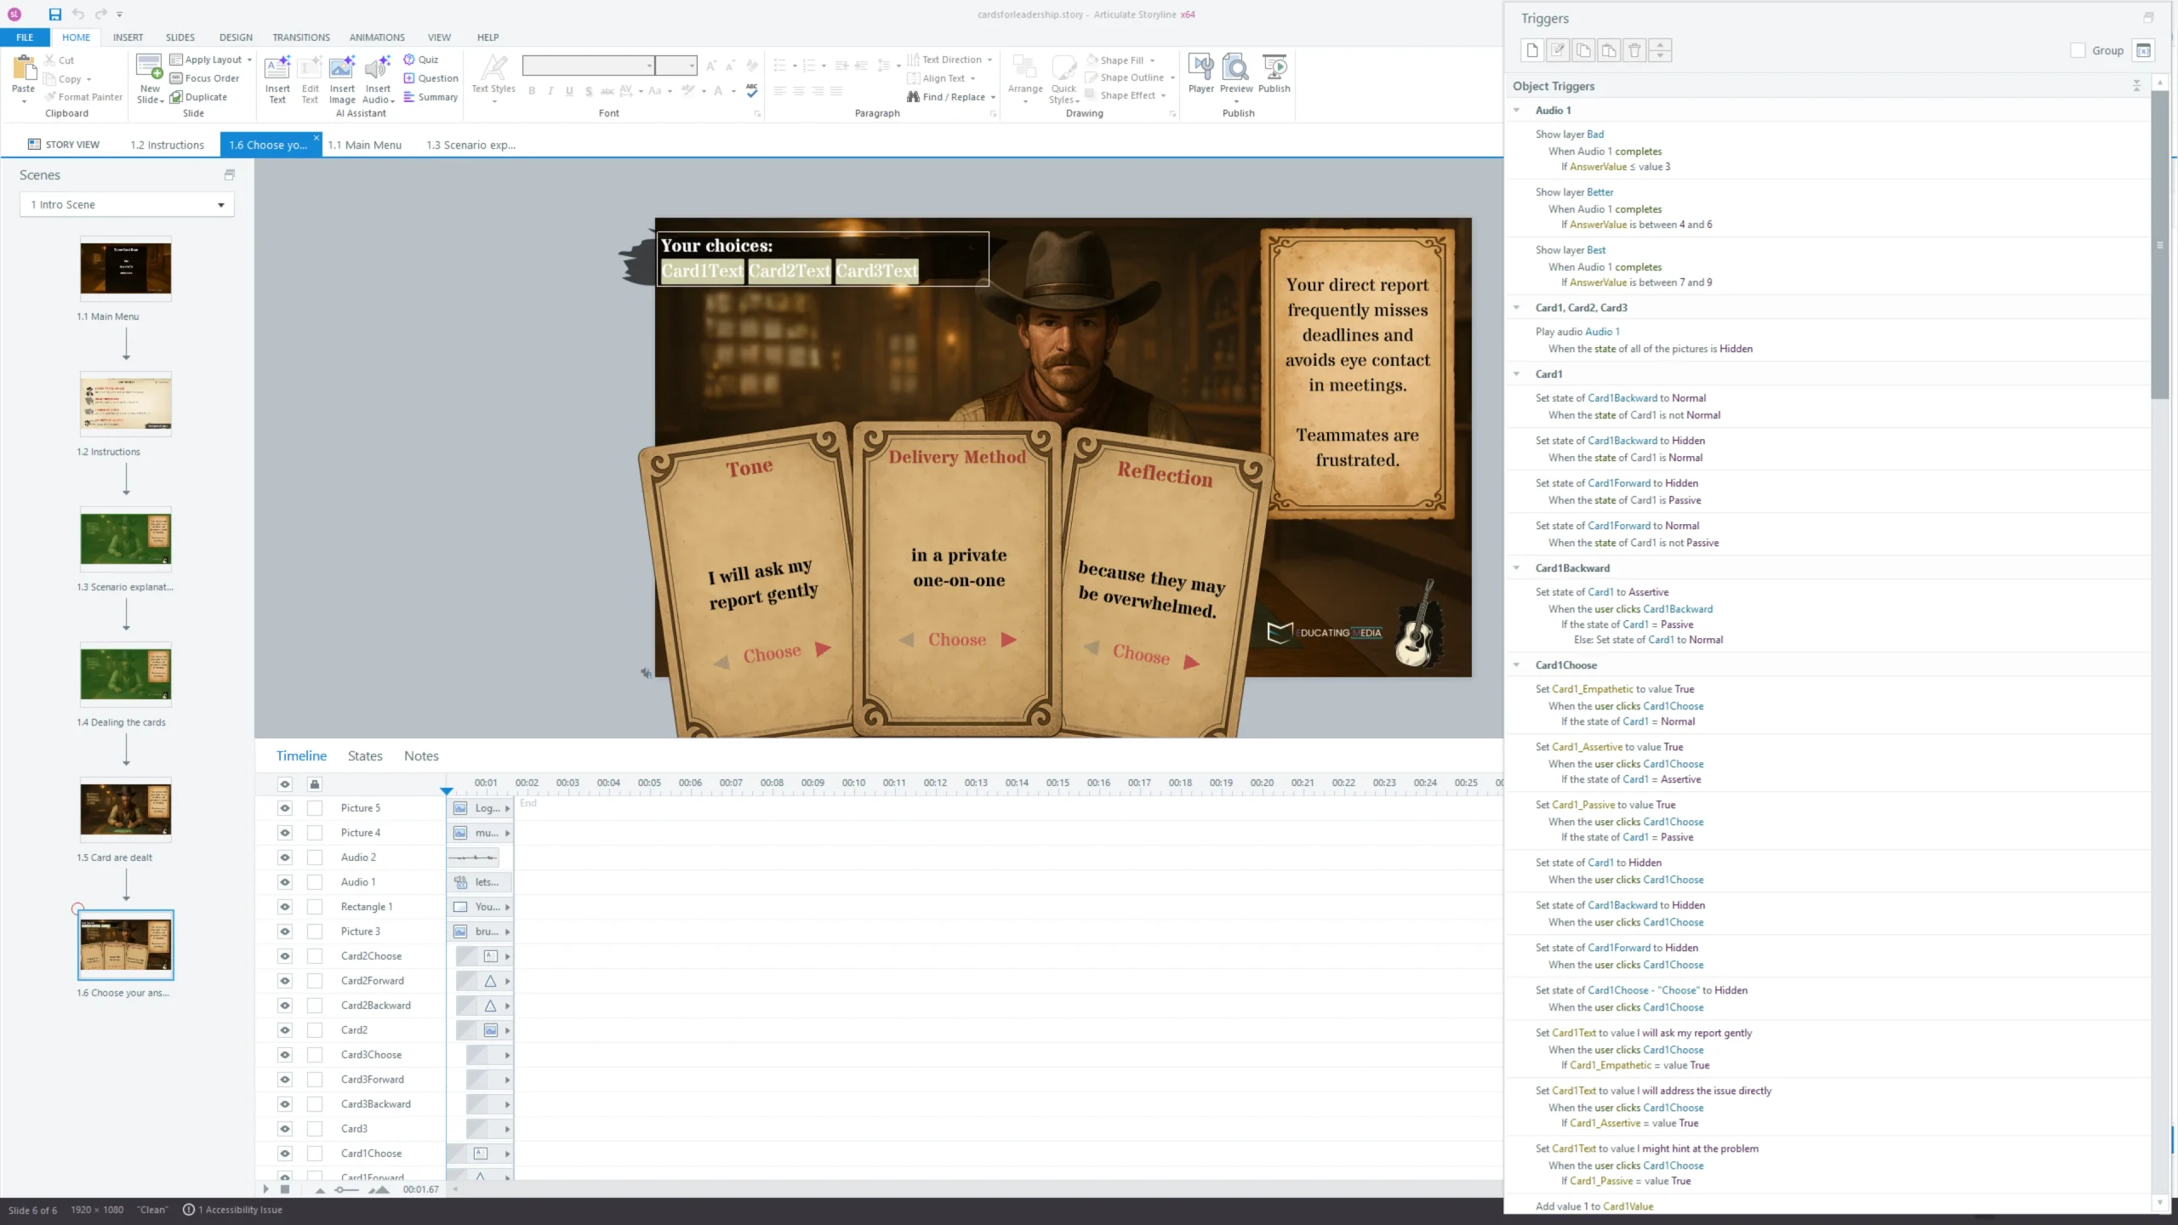The width and height of the screenshot is (2178, 1225).
Task: Toggle lock checkbox for Audio 1 row
Action: click(x=315, y=882)
